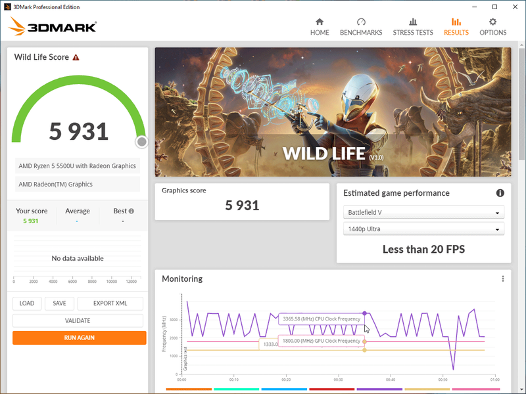Viewport: 526px width, 394px height.
Task: Click the 3DMark title bar app icon
Action: [7, 7]
